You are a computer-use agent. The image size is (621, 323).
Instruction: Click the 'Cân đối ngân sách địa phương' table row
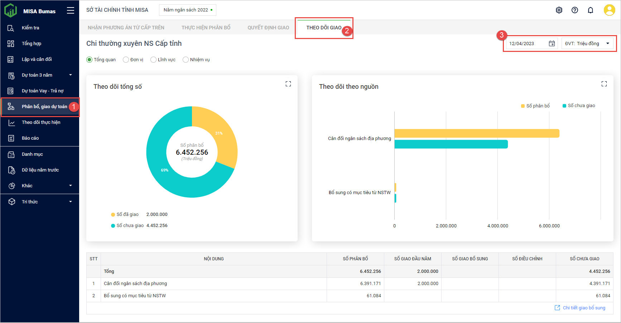coord(135,284)
